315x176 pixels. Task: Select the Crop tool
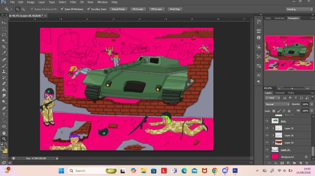[x=4, y=47]
